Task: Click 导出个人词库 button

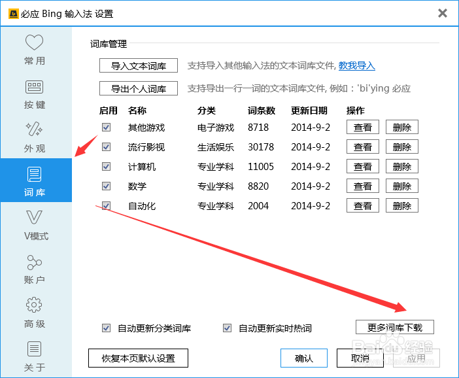Action: pos(139,88)
